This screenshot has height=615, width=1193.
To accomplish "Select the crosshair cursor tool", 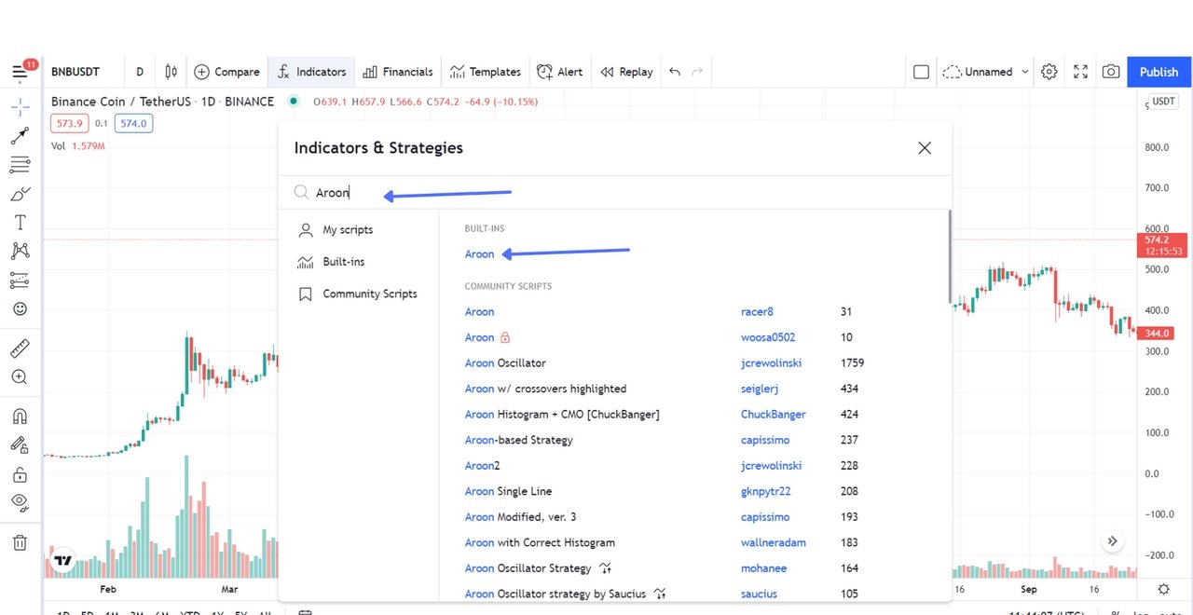I will coord(20,106).
